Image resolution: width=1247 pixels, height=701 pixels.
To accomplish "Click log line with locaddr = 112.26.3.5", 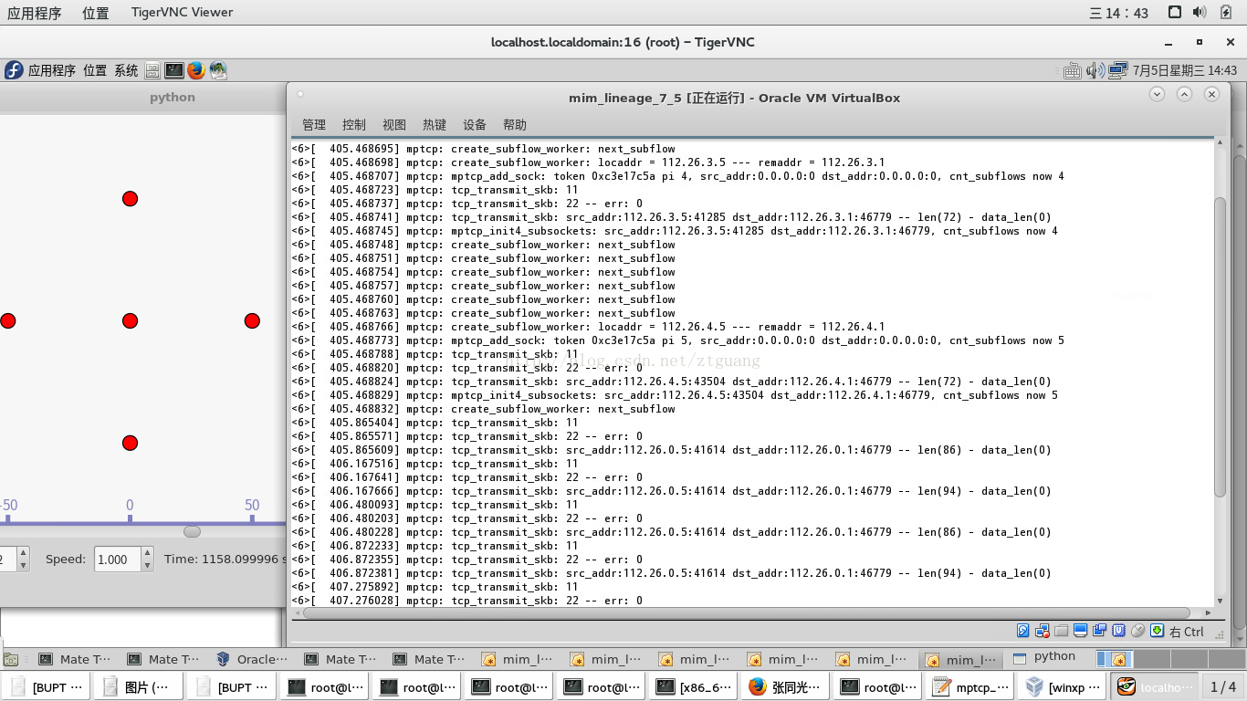I will coord(588,162).
